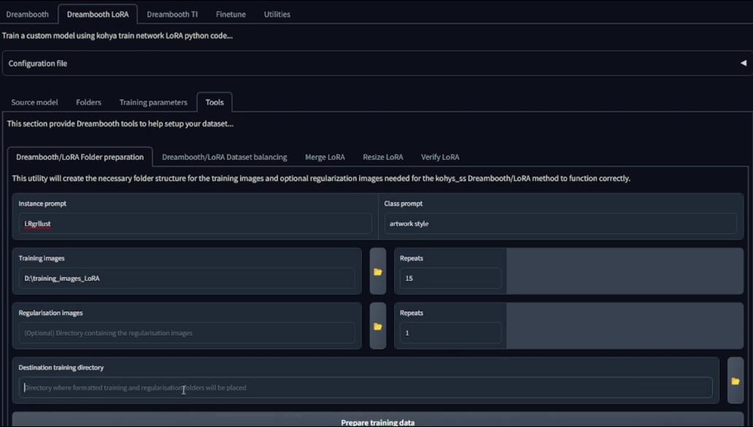
Task: Switch to the Merge LoRA tab
Action: coord(324,157)
